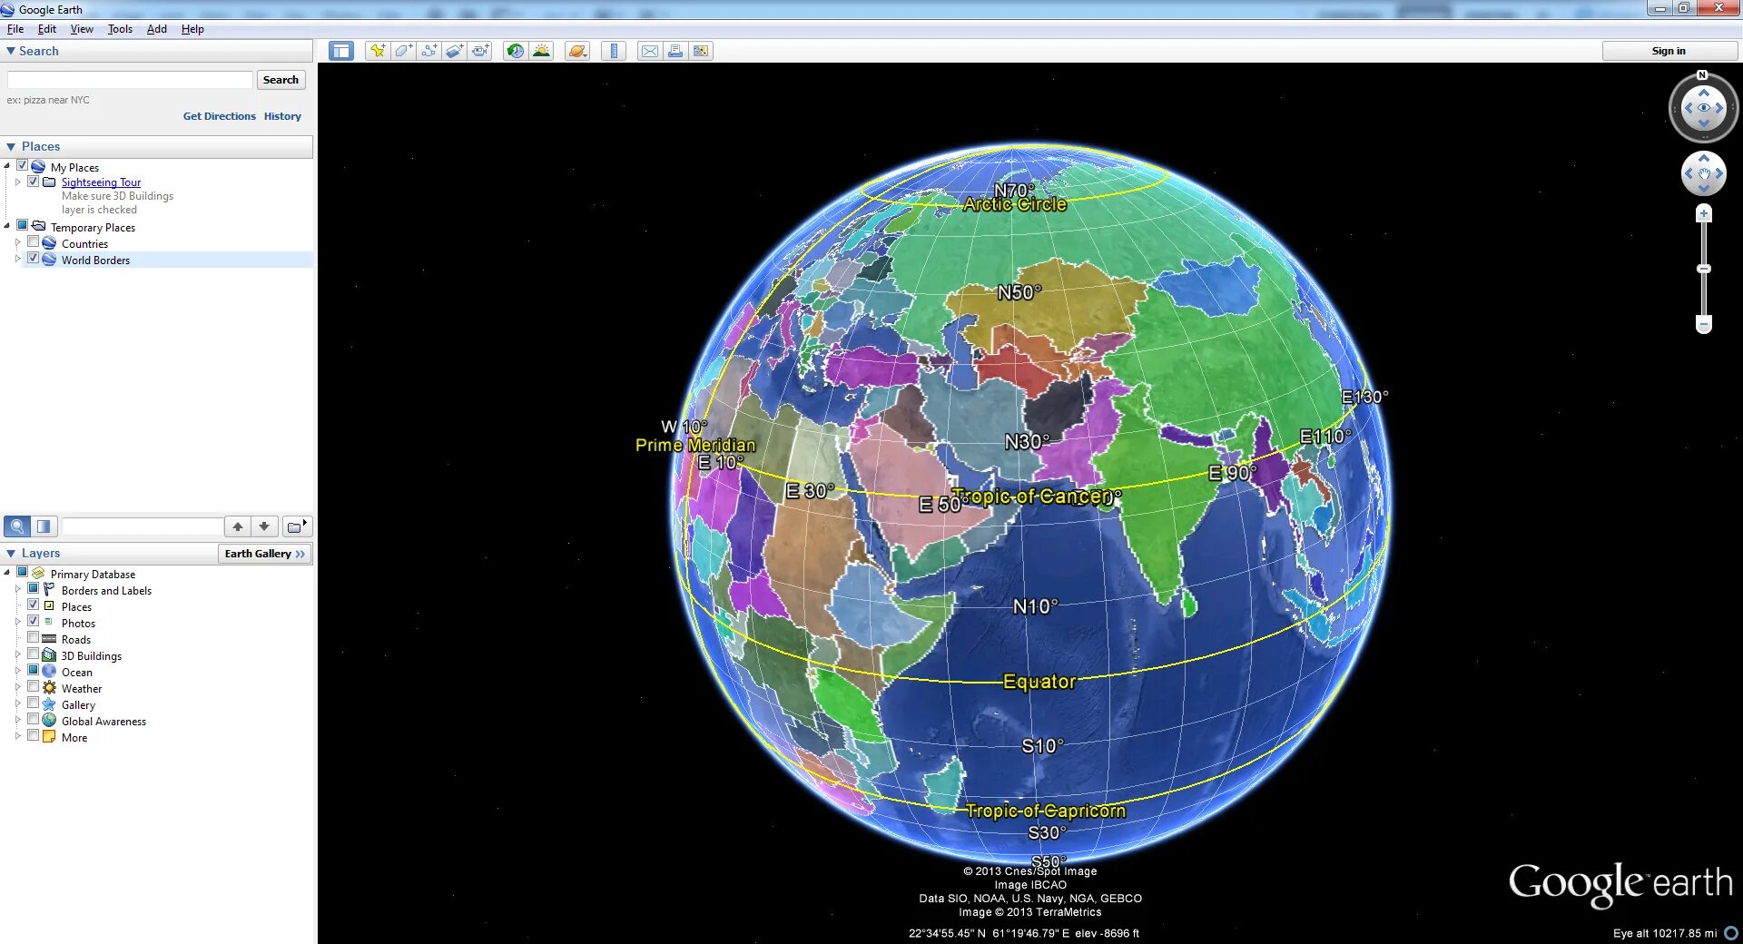Uncheck the World Borders checkbox
Image resolution: width=1743 pixels, height=944 pixels.
34,259
